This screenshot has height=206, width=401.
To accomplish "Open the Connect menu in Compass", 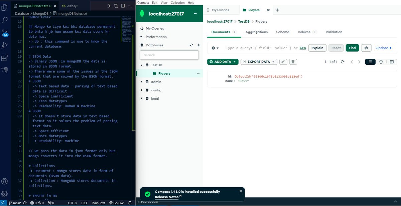I will pos(143,2).
